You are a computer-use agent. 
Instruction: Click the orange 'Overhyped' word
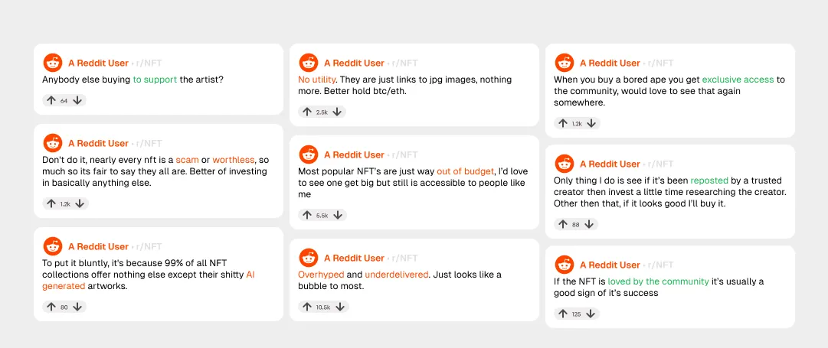point(321,275)
